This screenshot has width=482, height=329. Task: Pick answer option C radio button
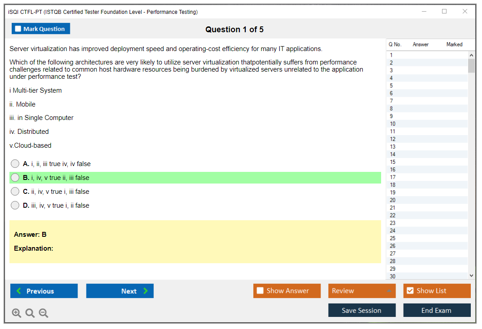(15, 192)
